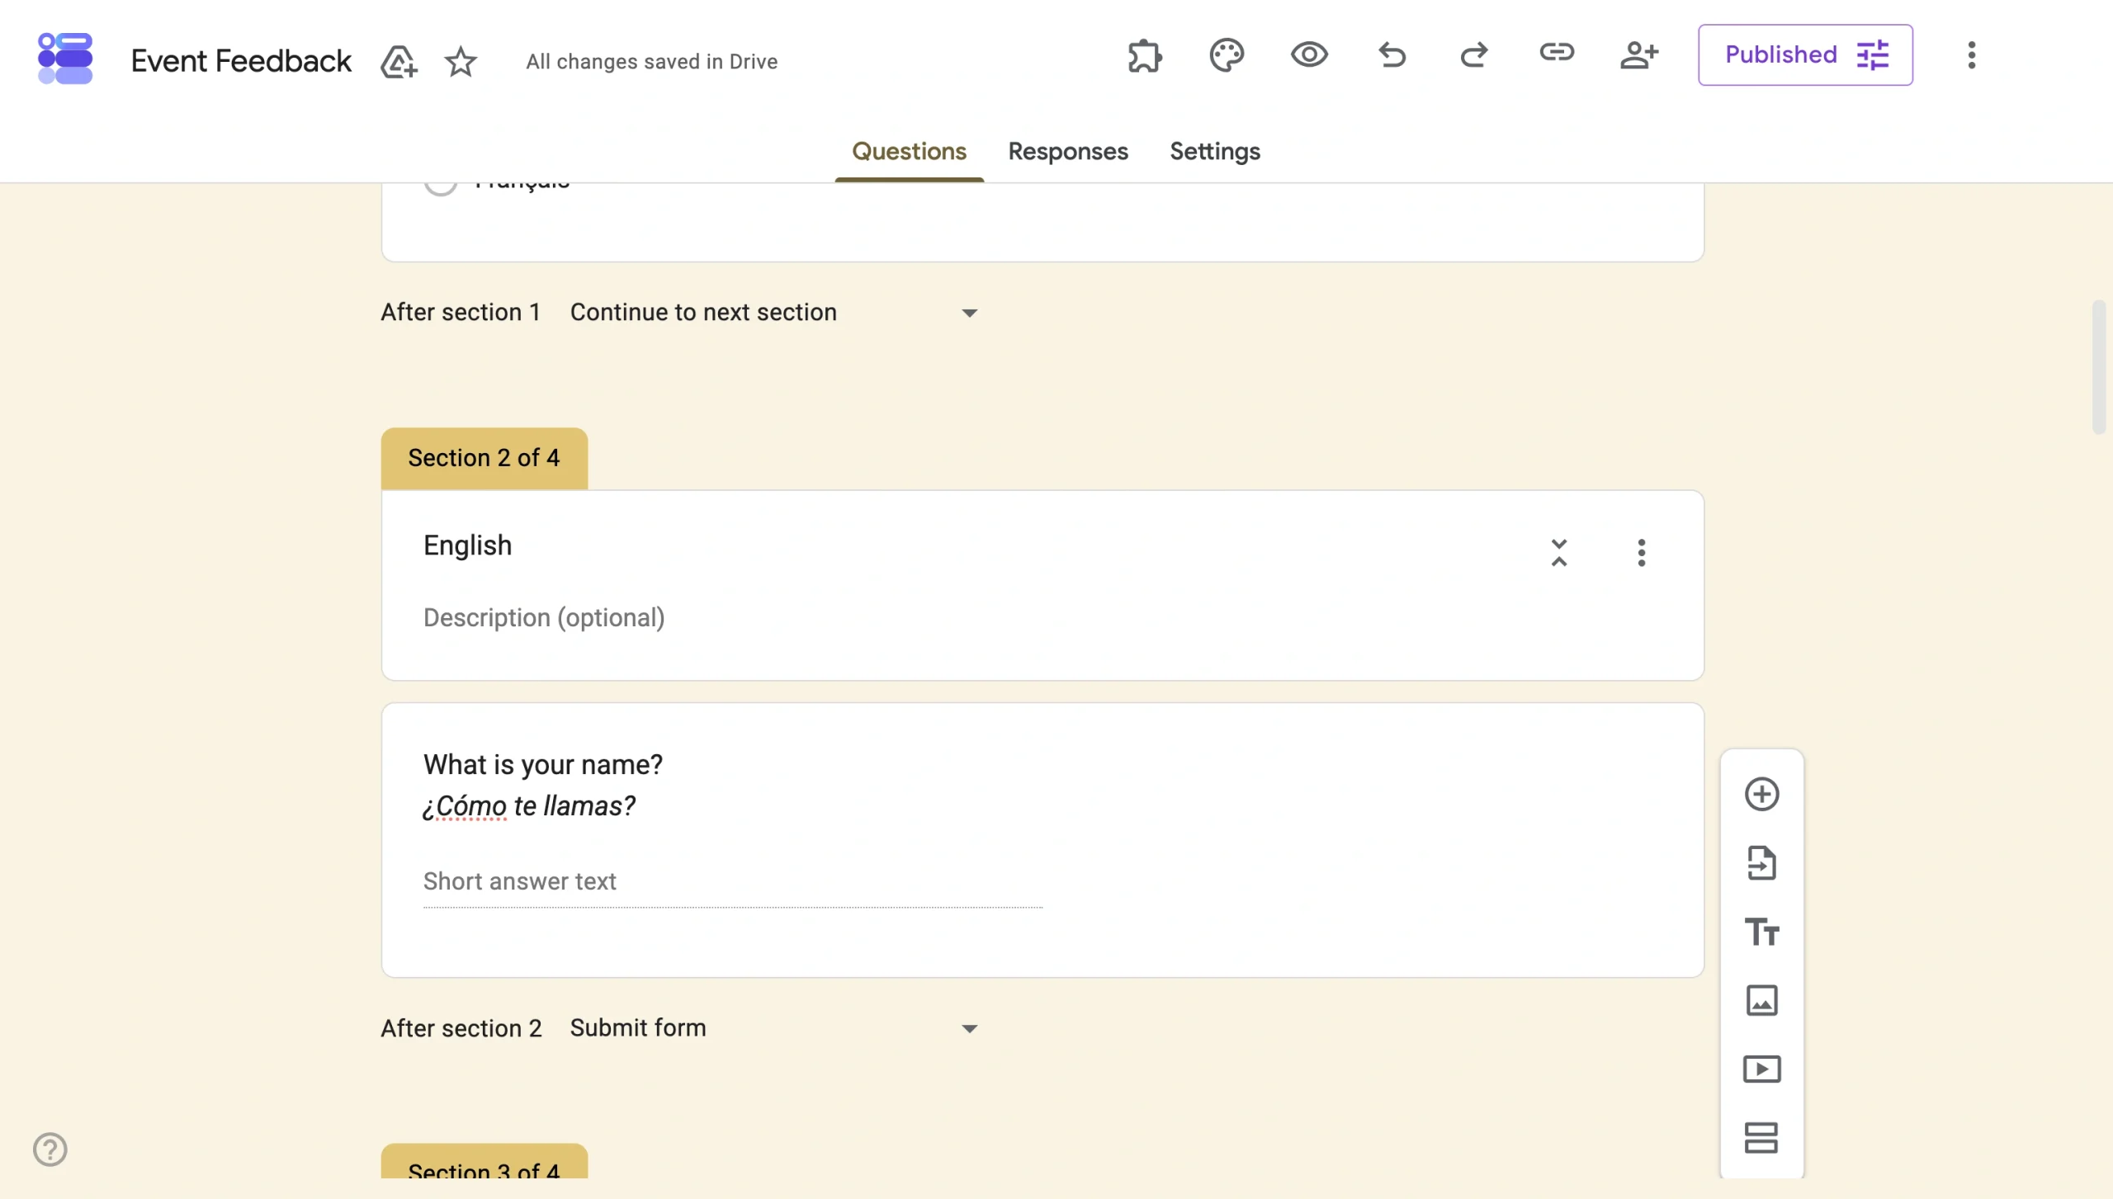The image size is (2113, 1199).
Task: Switch to the Settings tab
Action: [1215, 151]
